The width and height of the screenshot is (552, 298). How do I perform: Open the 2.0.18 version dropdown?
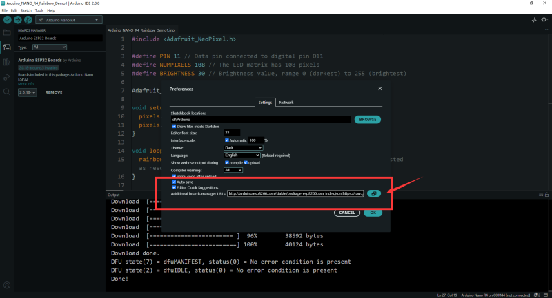coord(28,92)
